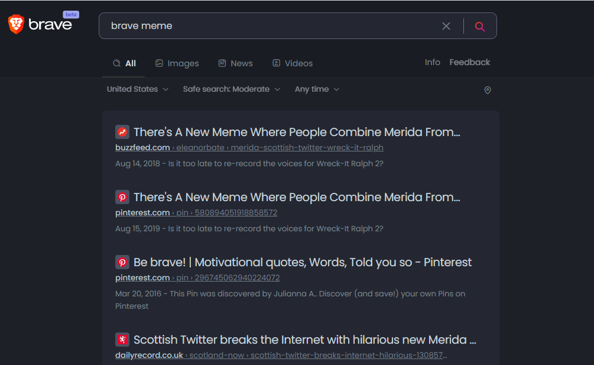Click the beta badge next to brave
Viewport: 594px width, 365px height.
coord(71,14)
